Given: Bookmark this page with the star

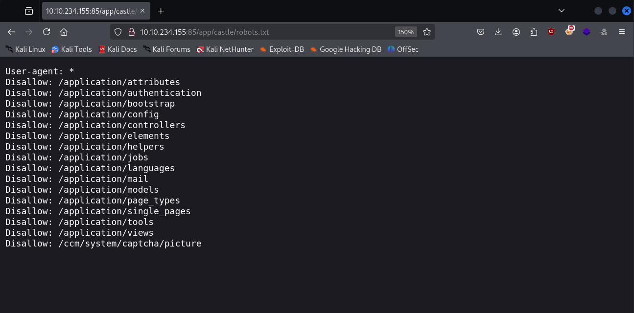Looking at the screenshot, I should point(427,32).
